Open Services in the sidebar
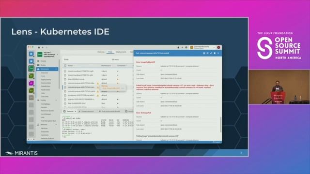 coord(44,129)
